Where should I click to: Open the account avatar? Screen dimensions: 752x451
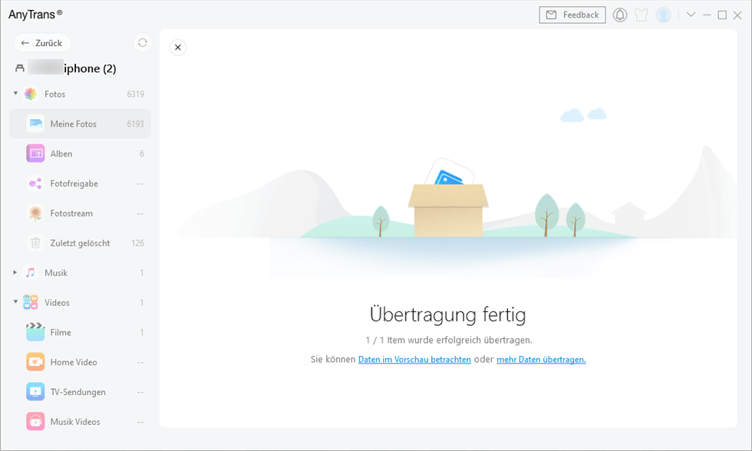point(662,15)
